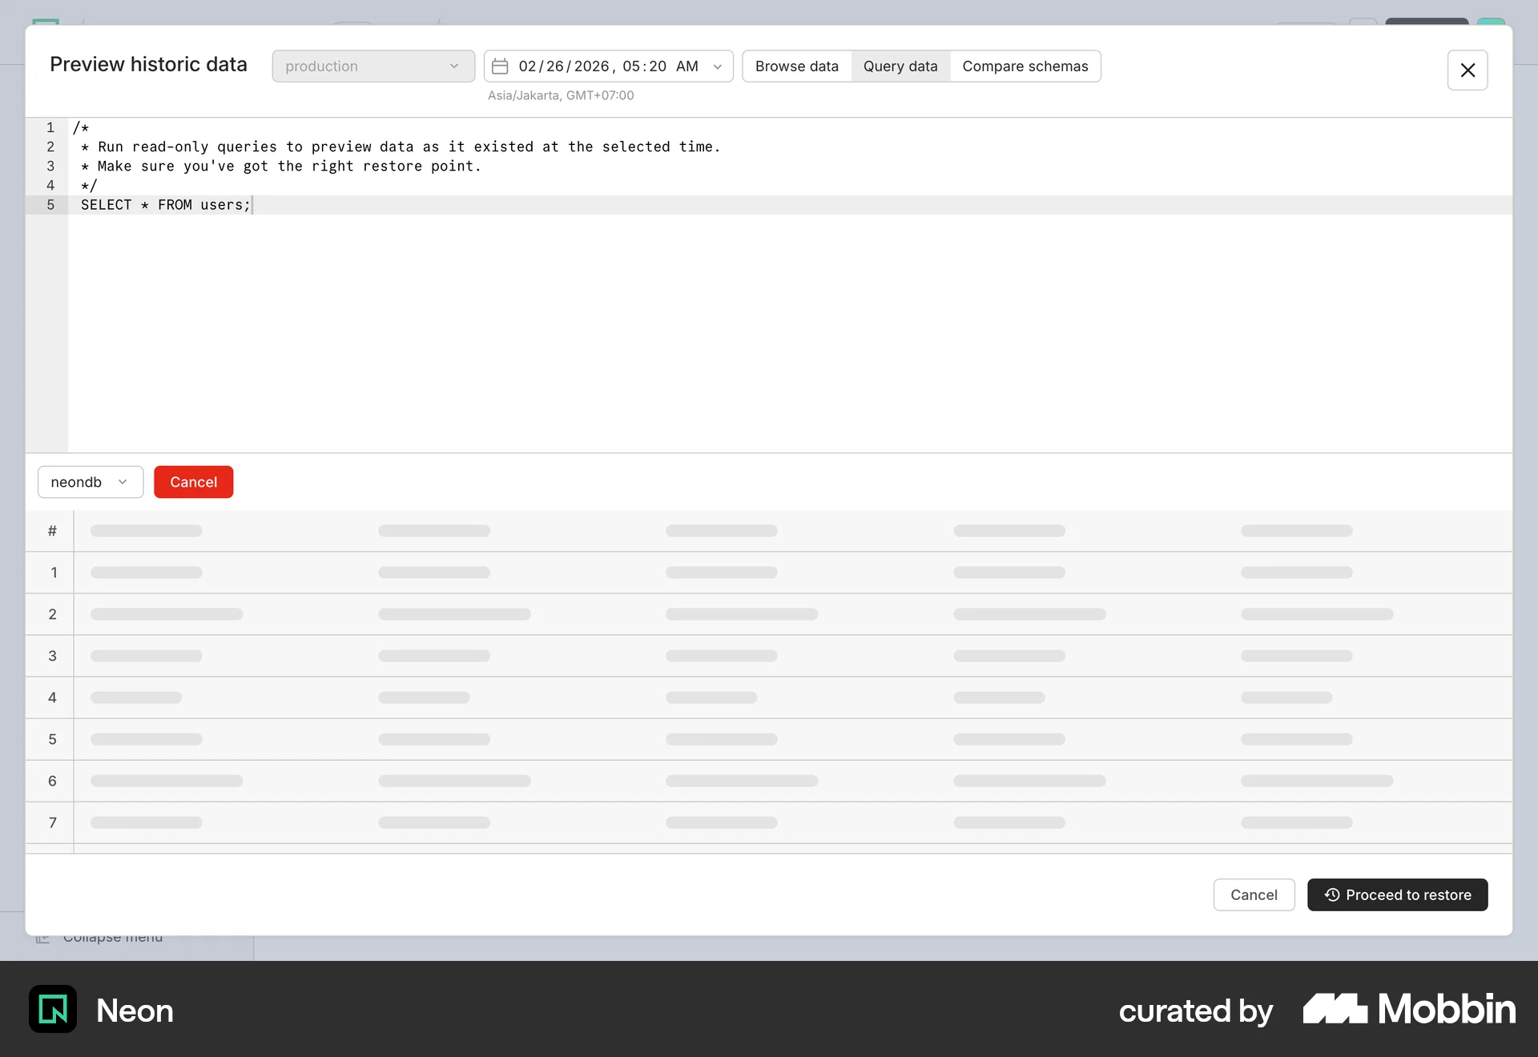Click the Asia/Jakarta timezone label

(561, 95)
